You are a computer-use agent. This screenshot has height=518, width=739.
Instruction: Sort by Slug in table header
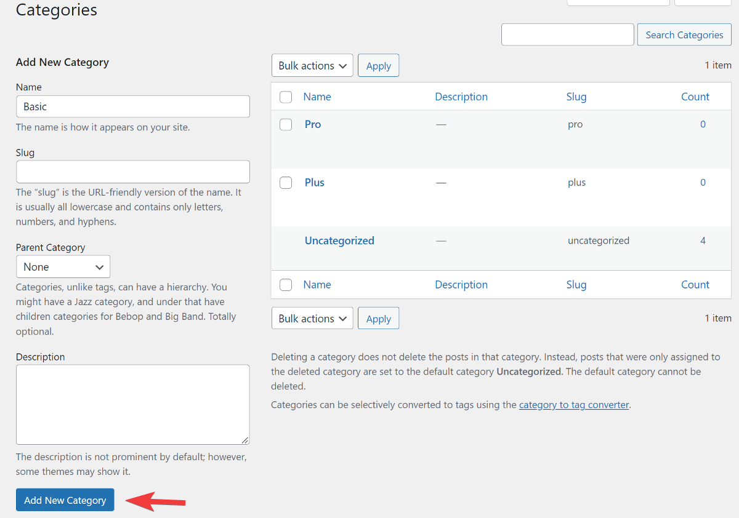tap(576, 97)
